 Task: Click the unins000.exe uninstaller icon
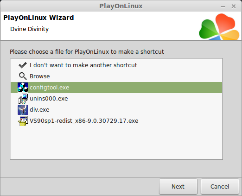[23, 99]
